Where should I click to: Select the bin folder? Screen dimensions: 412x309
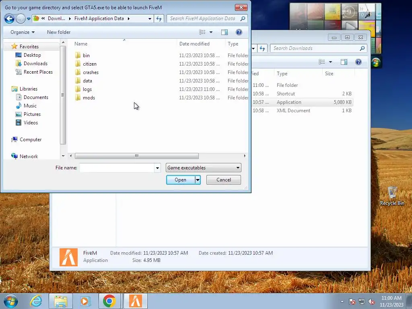(86, 56)
